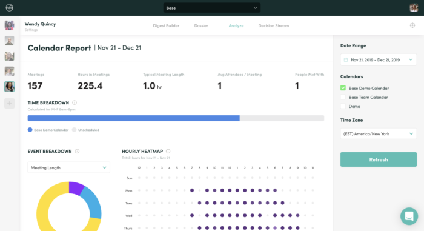This screenshot has height=231, width=424.
Task: Click the Unscheduled grey legend dot
Action: coord(74,130)
